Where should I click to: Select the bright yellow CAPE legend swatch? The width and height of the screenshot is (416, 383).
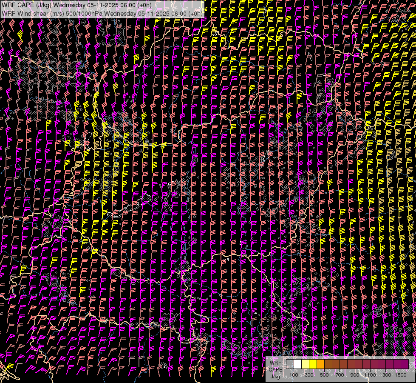313,364
